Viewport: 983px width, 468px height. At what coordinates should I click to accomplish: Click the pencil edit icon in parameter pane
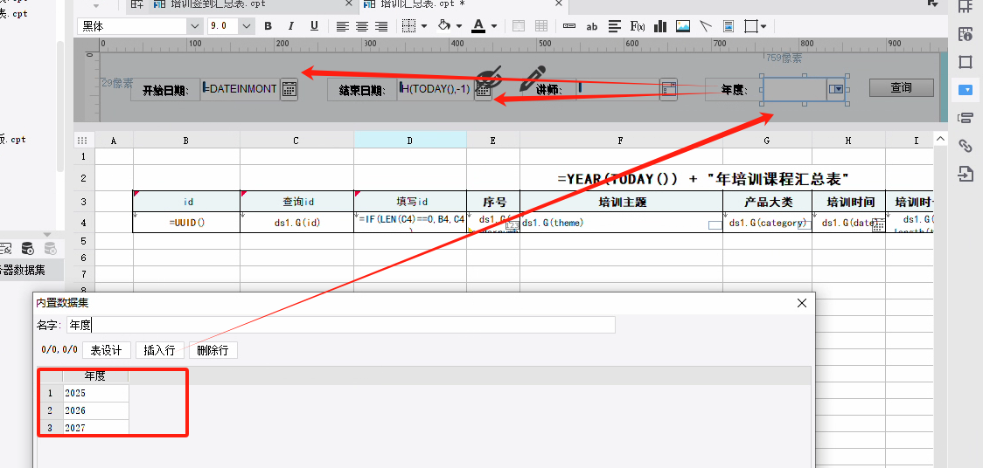(533, 79)
